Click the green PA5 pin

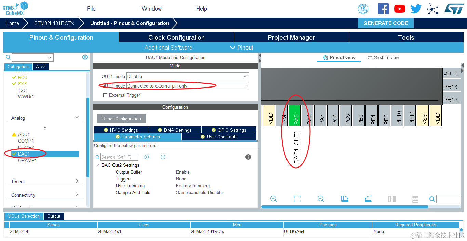coord(295,116)
